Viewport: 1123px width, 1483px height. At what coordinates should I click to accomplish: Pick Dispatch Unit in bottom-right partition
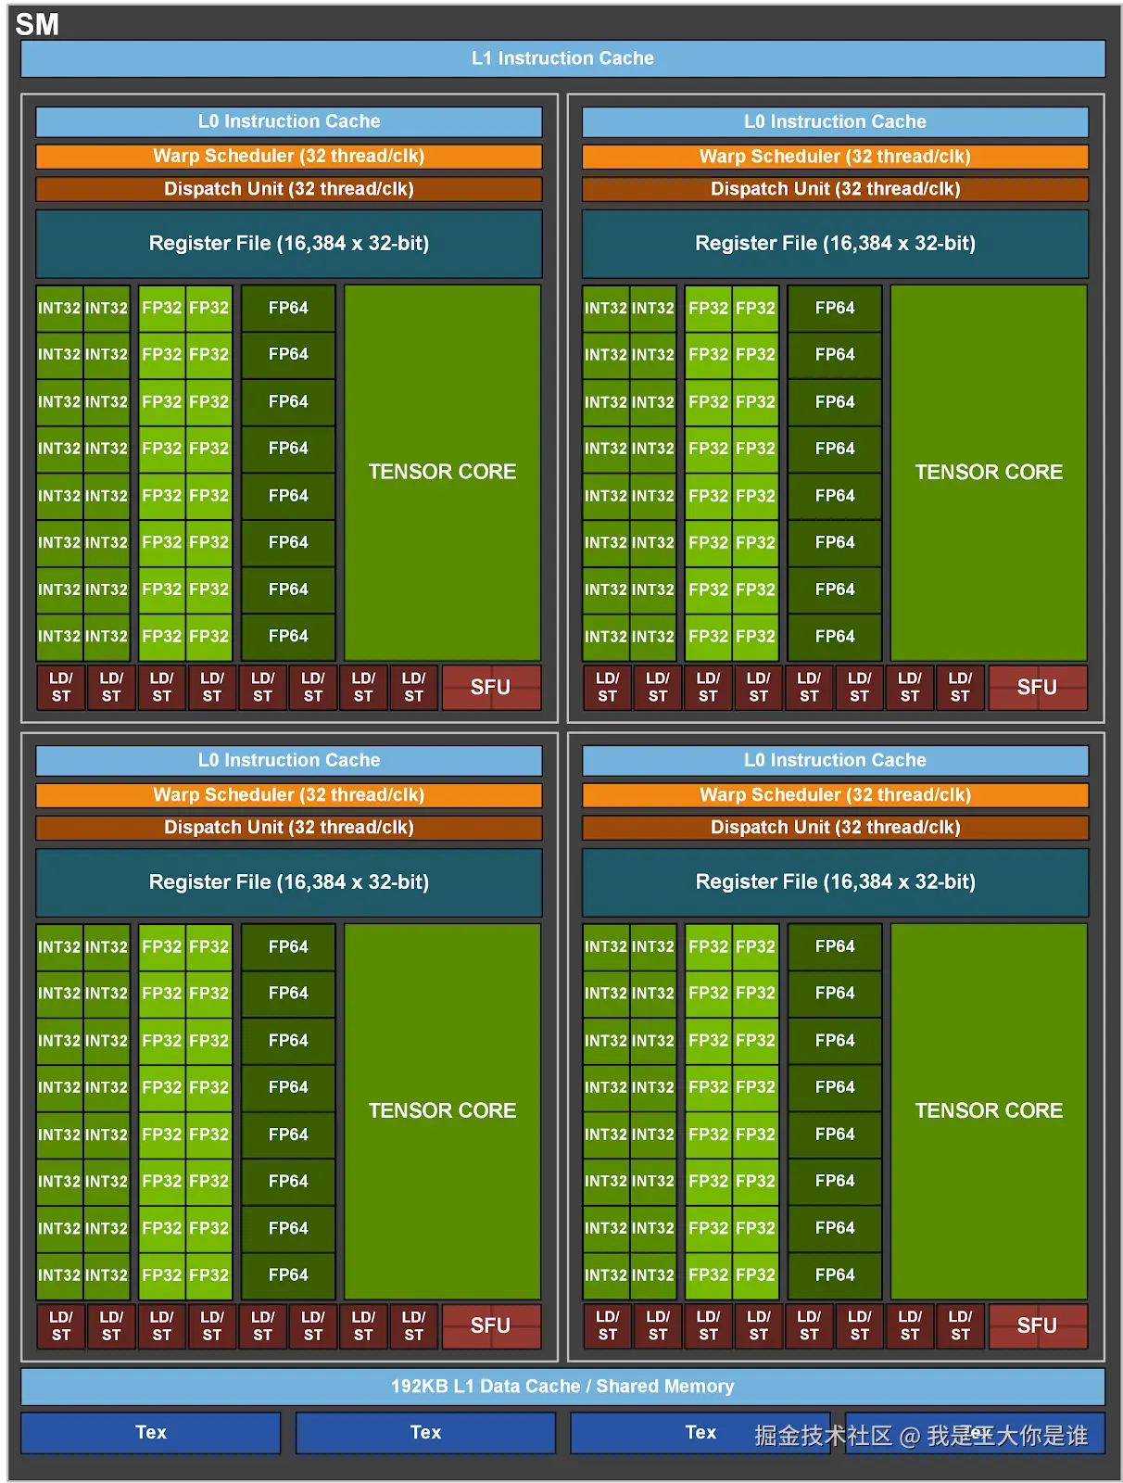(835, 827)
